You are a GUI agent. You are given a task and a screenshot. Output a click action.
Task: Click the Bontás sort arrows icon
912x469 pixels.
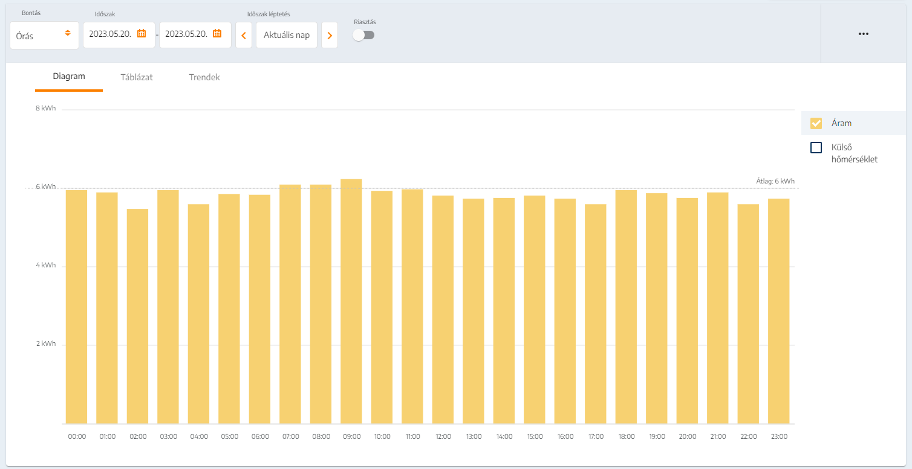(x=68, y=33)
